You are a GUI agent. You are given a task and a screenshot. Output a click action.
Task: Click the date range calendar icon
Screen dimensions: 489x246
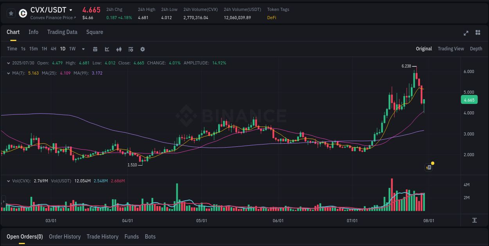(x=95, y=49)
